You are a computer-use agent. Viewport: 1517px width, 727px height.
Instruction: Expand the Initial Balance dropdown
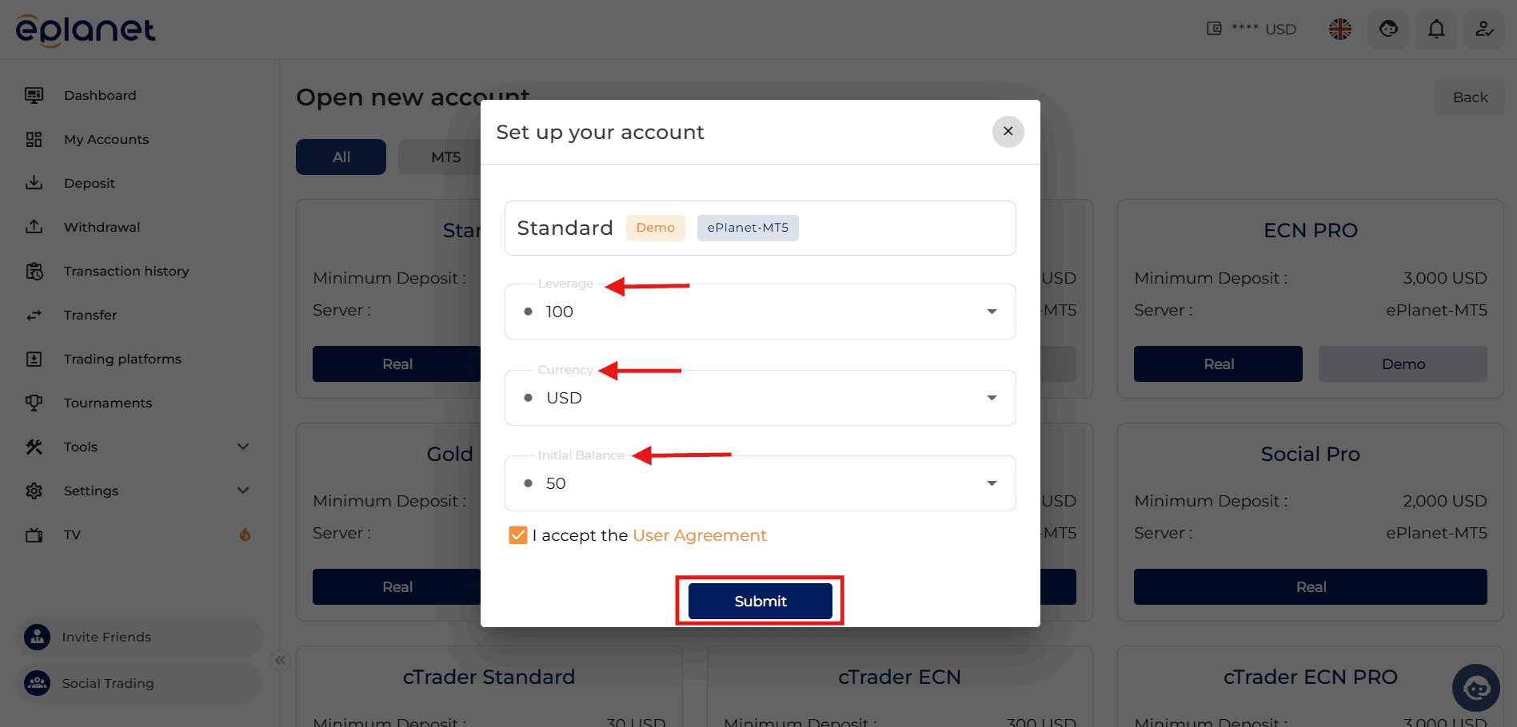tap(992, 483)
